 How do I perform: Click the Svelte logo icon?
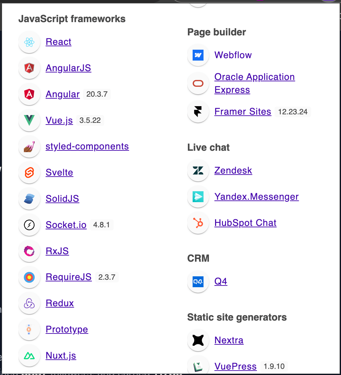click(29, 173)
